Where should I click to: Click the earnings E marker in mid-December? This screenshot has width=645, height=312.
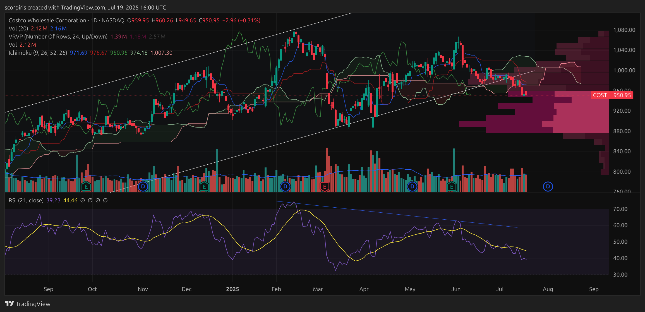(x=204, y=186)
